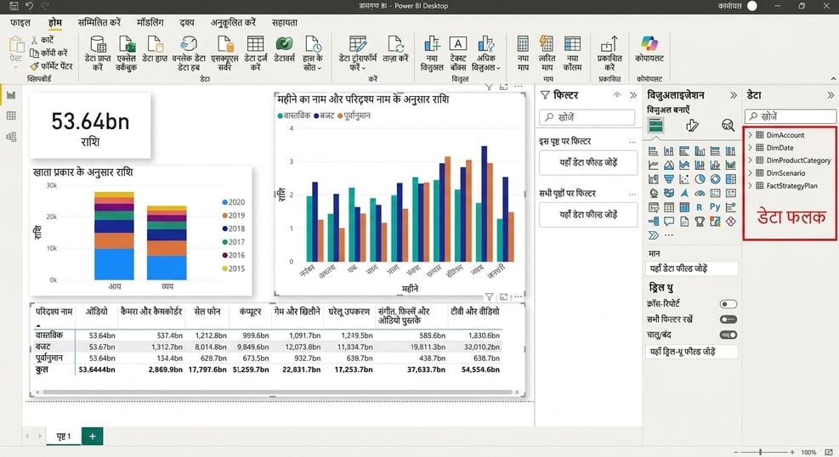
Task: Connect to SQL Server (एसक्यूएल सर्वर)
Action: pyautogui.click(x=224, y=53)
